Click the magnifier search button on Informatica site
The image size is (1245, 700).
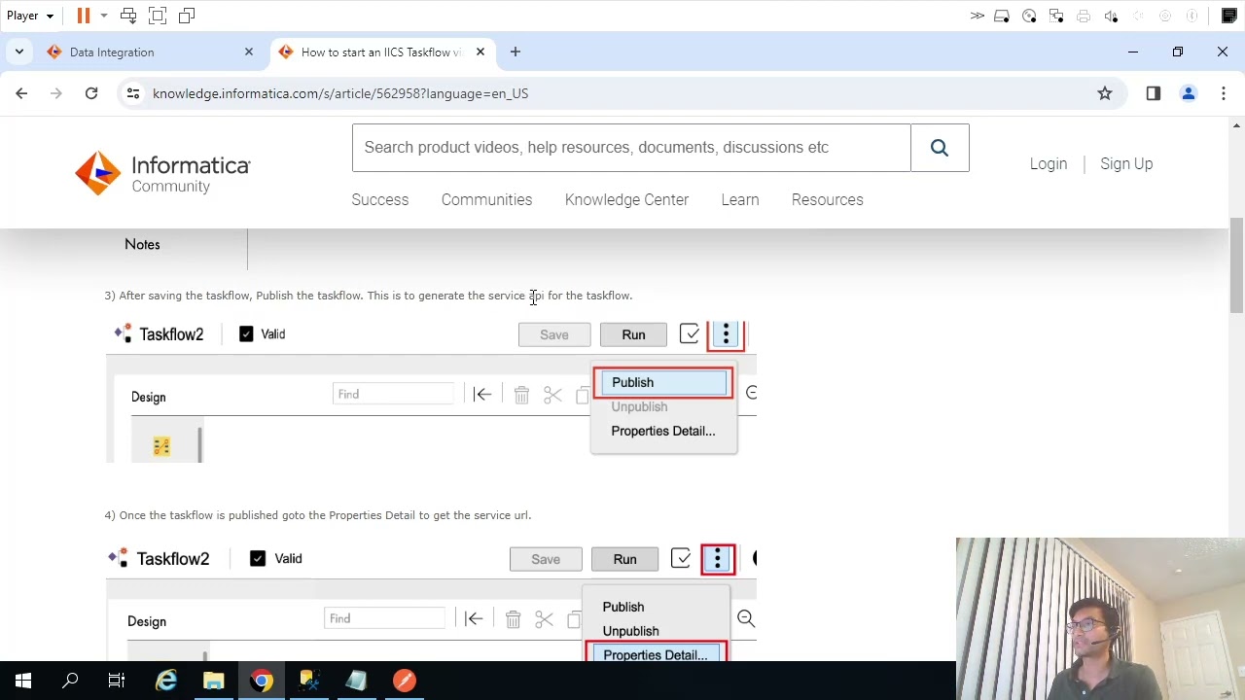[x=940, y=148]
